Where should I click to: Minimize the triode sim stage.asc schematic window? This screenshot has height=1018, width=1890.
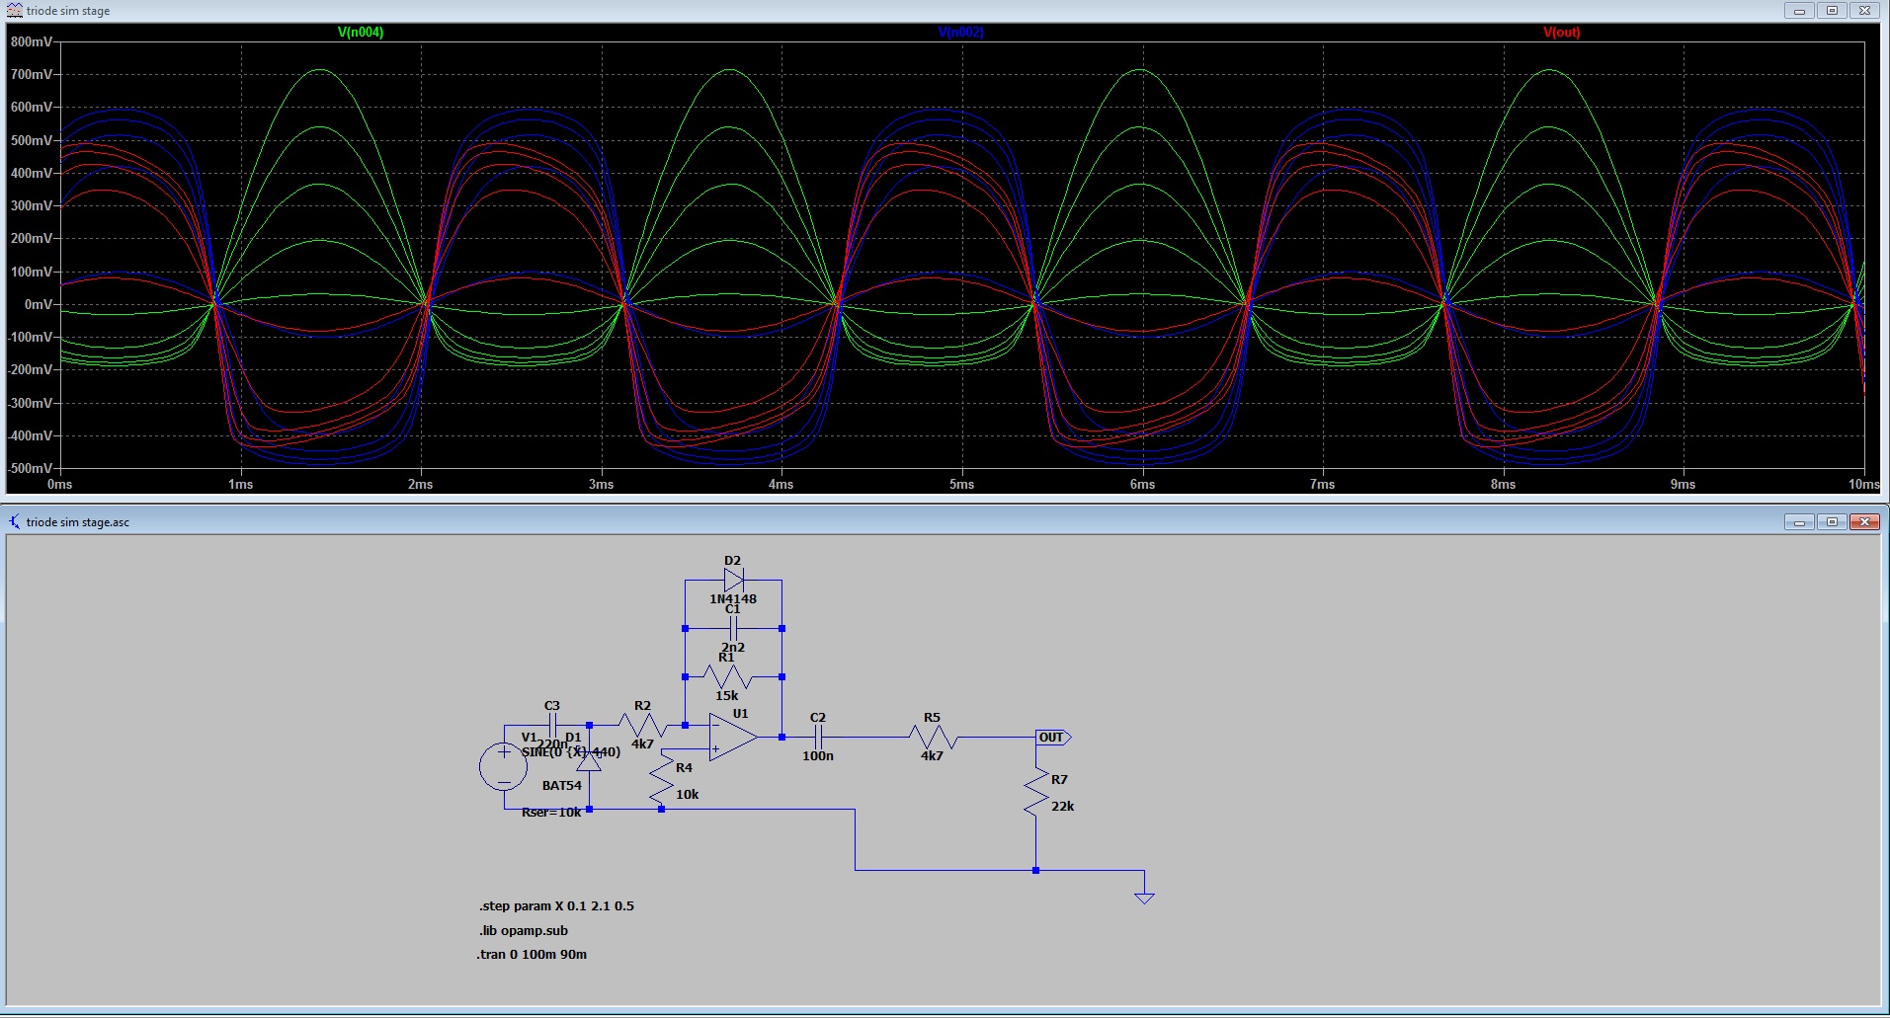(x=1800, y=521)
